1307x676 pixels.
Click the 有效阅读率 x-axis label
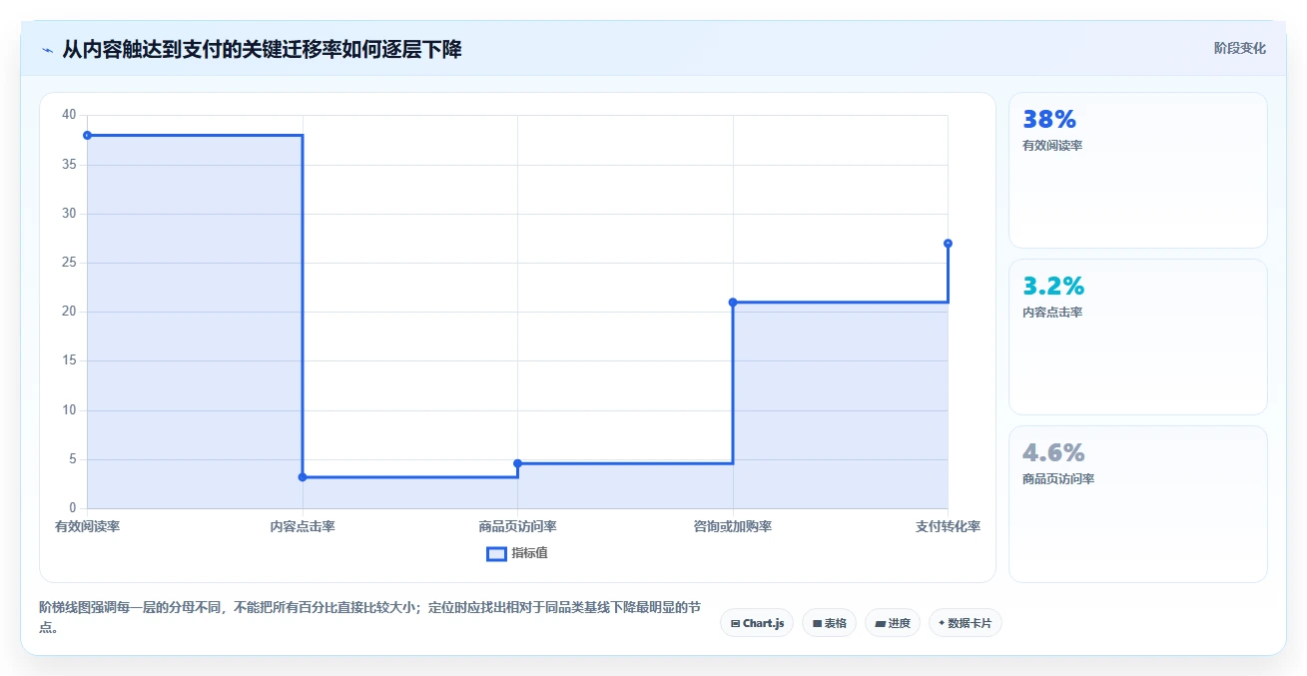click(88, 526)
